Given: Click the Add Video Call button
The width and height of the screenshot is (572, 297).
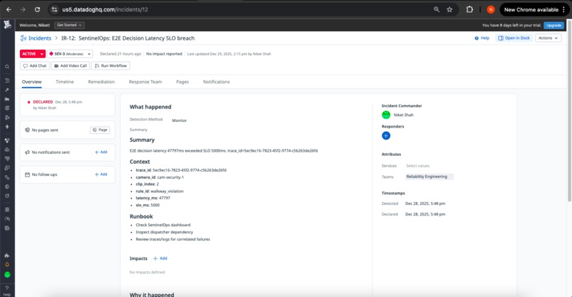Looking at the screenshot, I should (70, 66).
